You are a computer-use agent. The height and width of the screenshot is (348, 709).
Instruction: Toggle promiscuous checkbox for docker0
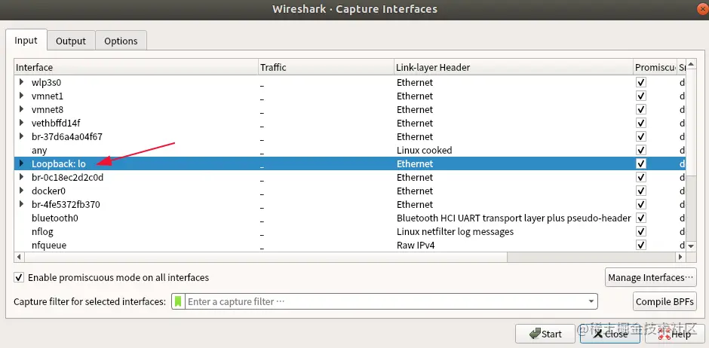(x=640, y=191)
